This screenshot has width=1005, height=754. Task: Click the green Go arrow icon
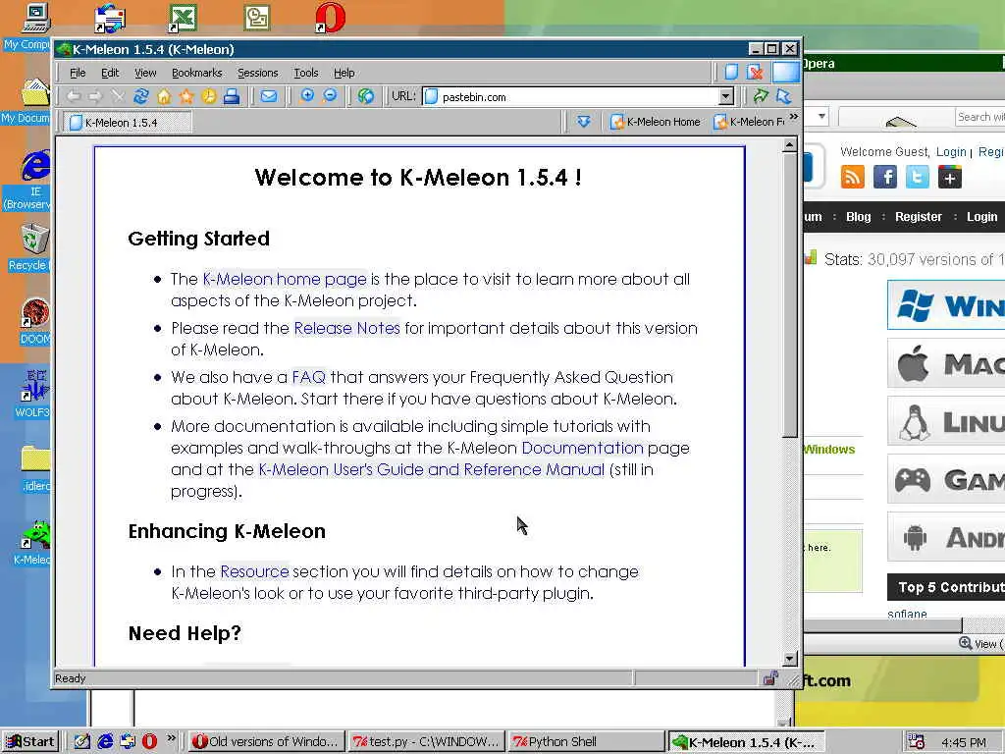coord(761,97)
